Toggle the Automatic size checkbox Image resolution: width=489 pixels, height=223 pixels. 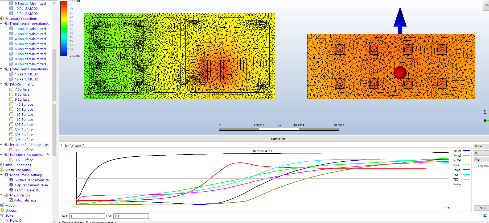[11, 200]
